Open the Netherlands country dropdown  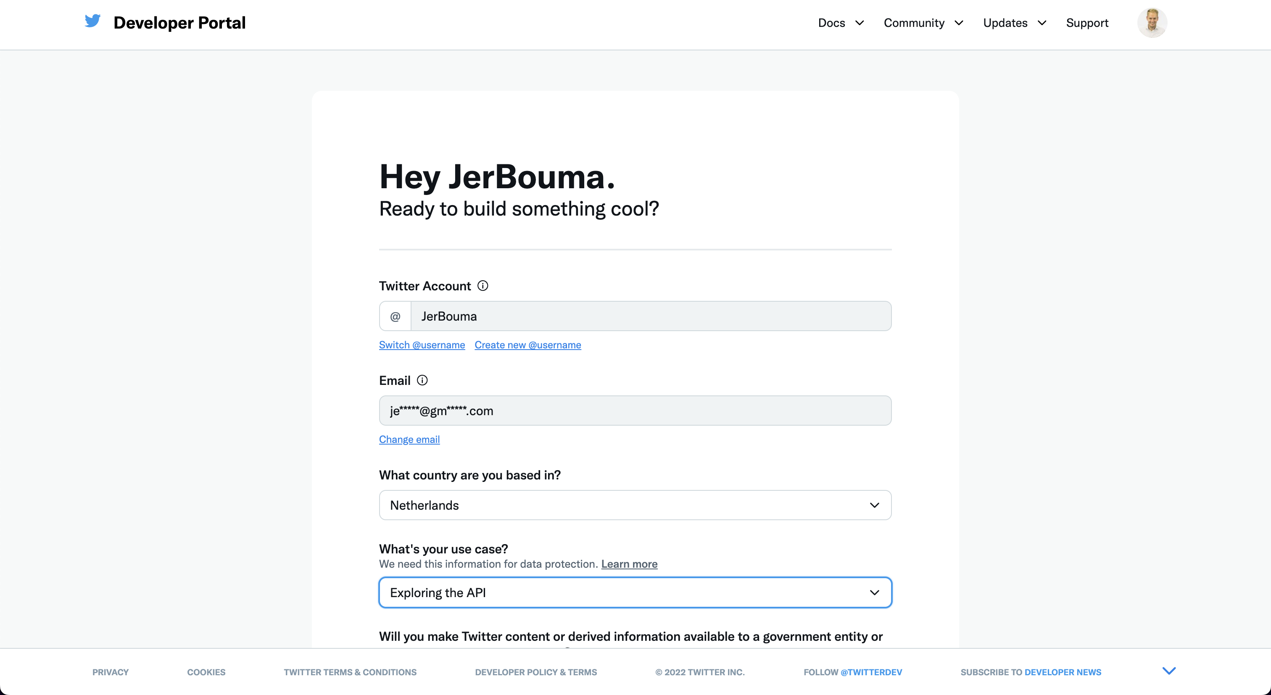point(635,505)
